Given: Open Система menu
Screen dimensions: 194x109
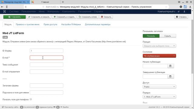Looking at the screenshot, I should (14, 12).
